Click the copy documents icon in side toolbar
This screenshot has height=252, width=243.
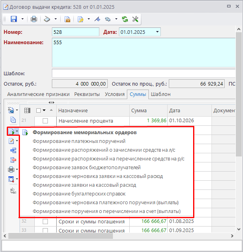(12, 120)
